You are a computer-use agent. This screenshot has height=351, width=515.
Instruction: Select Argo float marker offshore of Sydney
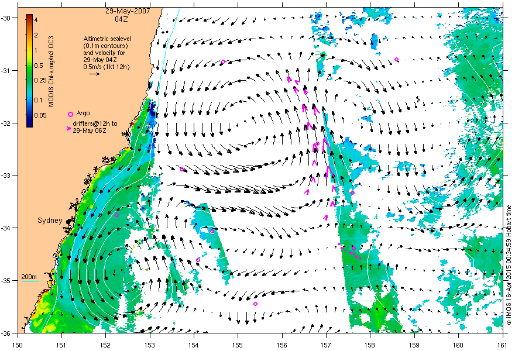click(x=116, y=215)
